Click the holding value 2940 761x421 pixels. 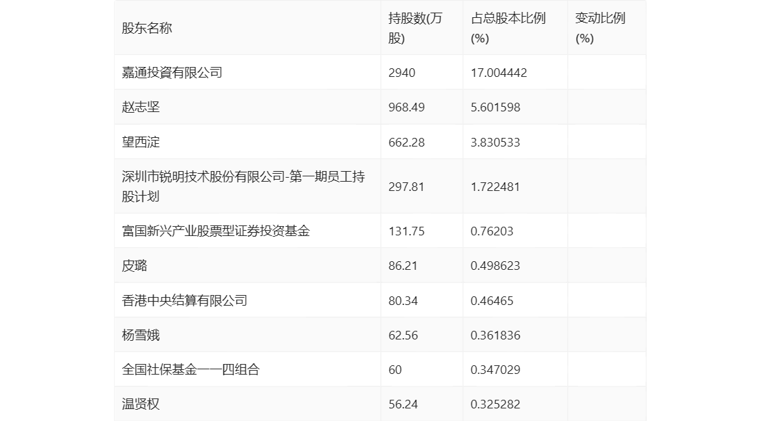(x=402, y=73)
